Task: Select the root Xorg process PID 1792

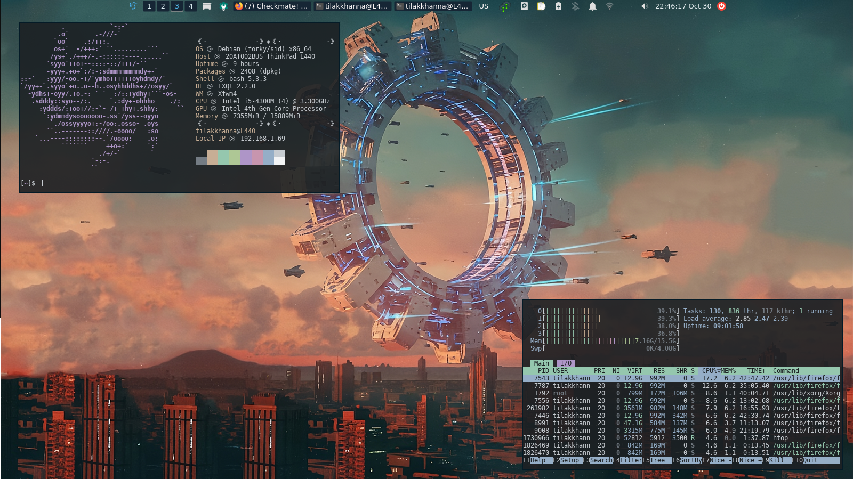Action: pyautogui.click(x=681, y=393)
